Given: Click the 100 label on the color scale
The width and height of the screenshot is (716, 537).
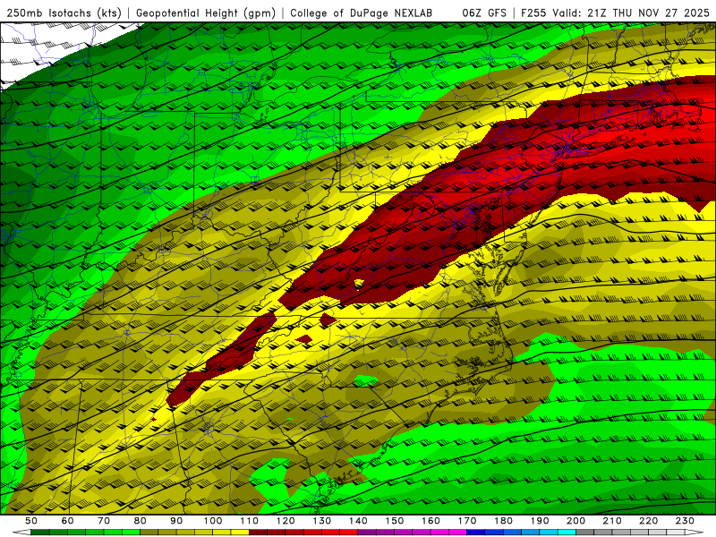Looking at the screenshot, I should (213, 521).
